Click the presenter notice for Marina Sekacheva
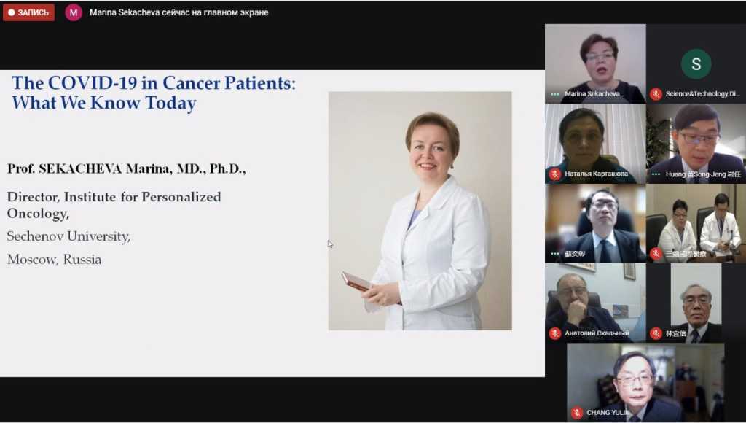 pos(178,12)
